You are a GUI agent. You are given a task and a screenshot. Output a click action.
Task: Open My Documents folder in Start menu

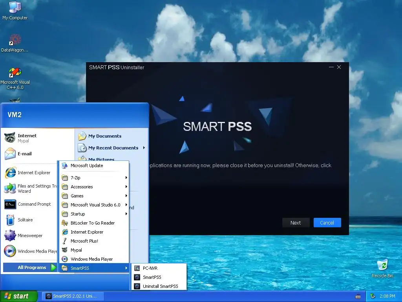pos(112,136)
